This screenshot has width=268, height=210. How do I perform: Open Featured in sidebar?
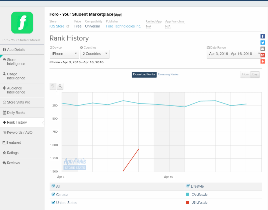[x=22, y=142]
